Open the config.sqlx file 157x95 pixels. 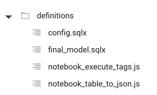pos(67,33)
